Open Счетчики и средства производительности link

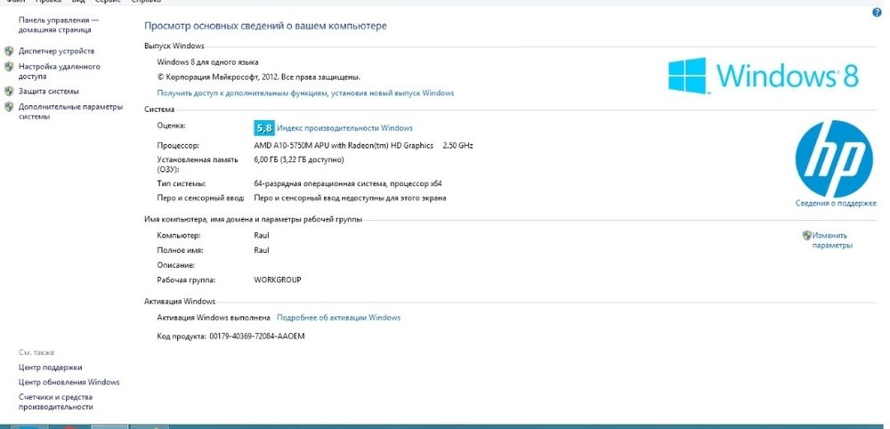click(55, 401)
